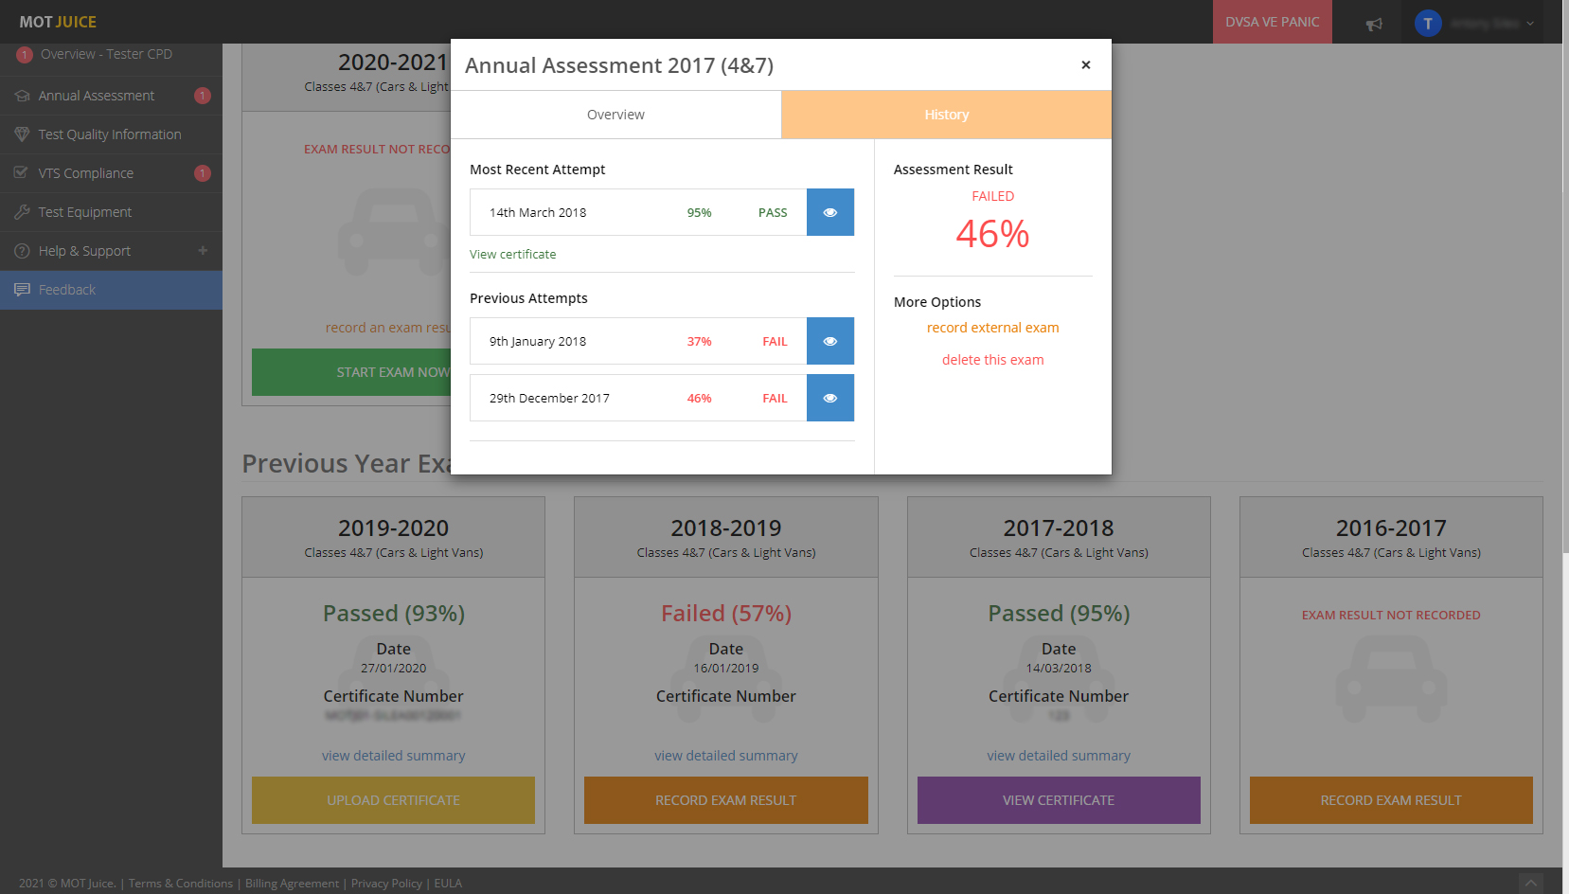This screenshot has height=894, width=1569.
Task: Click the Annual Assessment sidebar icon
Action: 22,96
